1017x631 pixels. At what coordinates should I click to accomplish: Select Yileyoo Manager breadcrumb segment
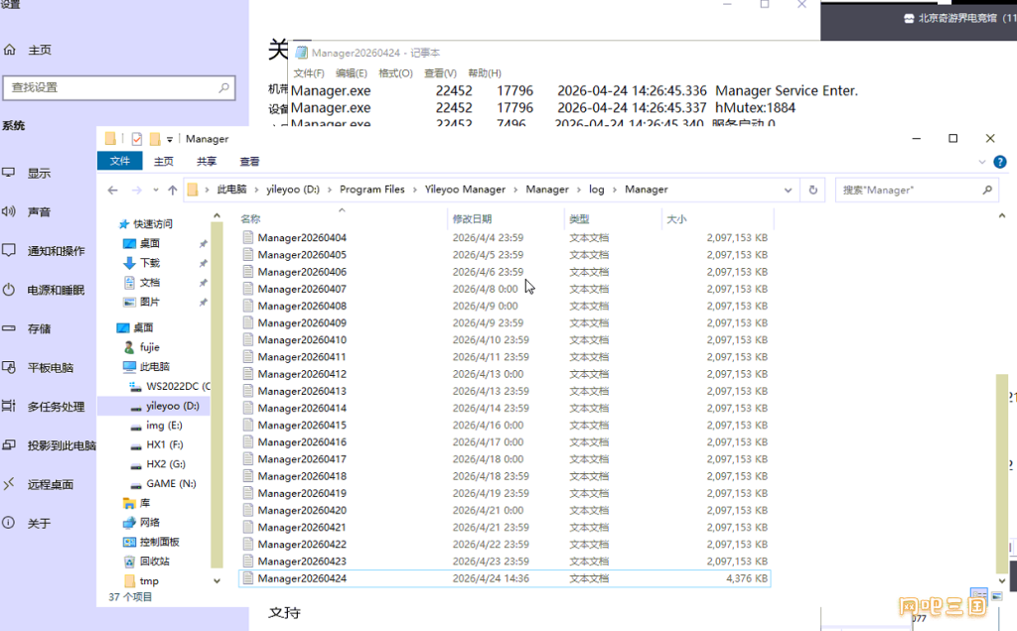click(465, 189)
